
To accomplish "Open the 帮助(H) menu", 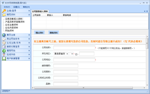I will coord(26,7).
